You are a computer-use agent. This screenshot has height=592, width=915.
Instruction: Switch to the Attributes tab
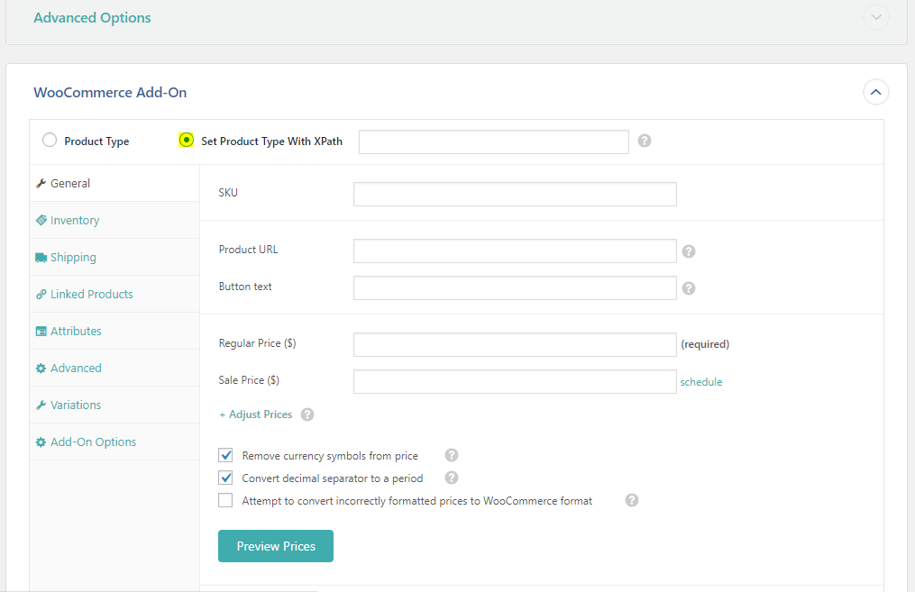tap(114, 332)
